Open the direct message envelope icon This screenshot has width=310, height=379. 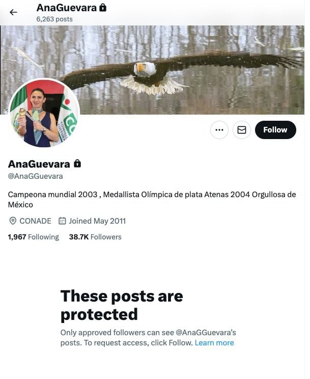[x=242, y=130]
